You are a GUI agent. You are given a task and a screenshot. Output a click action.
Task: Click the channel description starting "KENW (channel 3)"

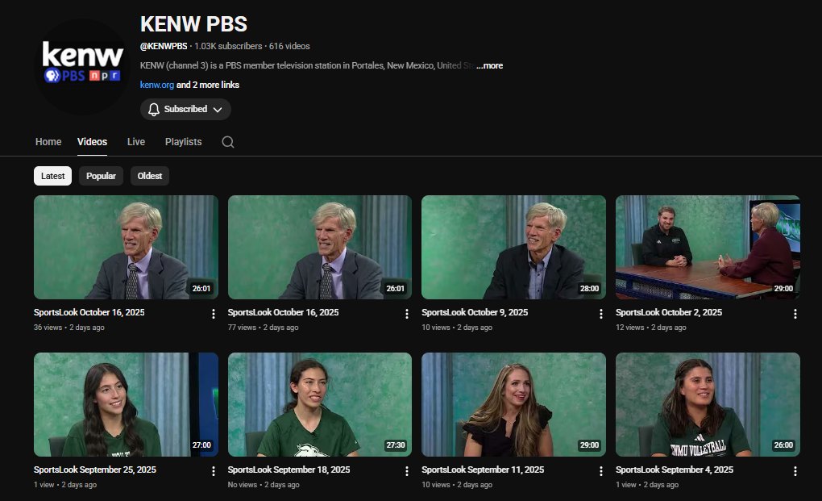coord(308,65)
